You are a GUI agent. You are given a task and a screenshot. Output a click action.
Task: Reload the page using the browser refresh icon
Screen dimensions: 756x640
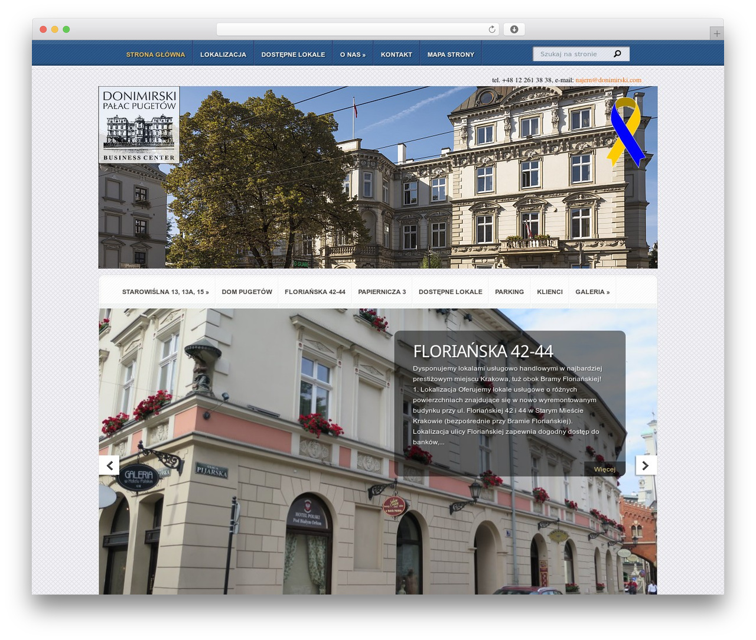(492, 30)
